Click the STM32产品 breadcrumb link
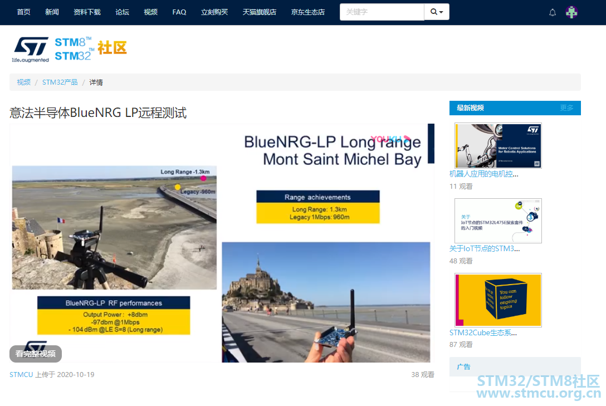The image size is (606, 406). [x=60, y=82]
